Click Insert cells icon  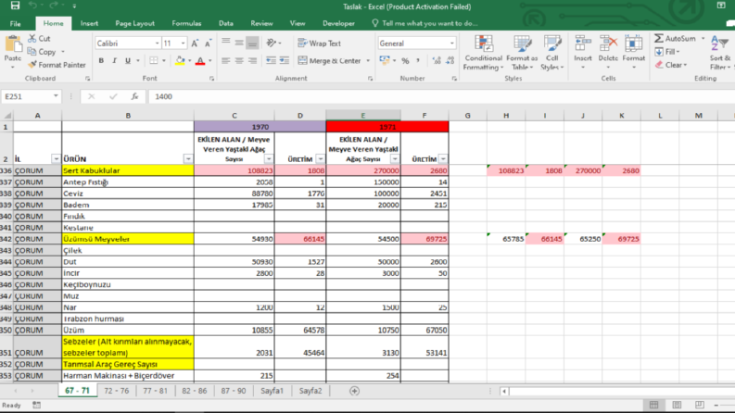(x=583, y=44)
